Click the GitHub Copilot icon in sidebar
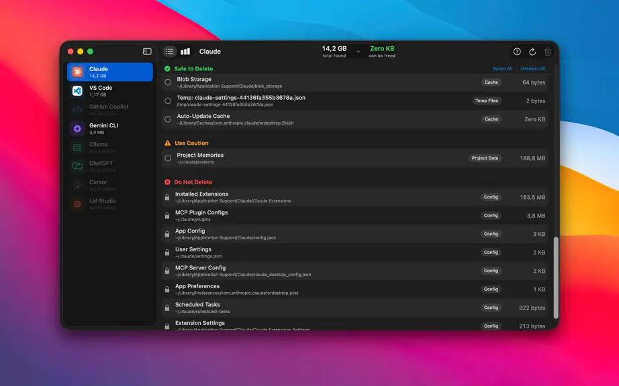Screen dimensions: 619x386 tap(77, 109)
